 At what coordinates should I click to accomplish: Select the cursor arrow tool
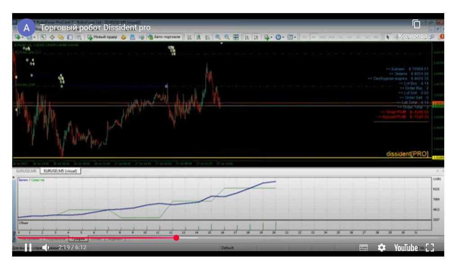[388, 37]
